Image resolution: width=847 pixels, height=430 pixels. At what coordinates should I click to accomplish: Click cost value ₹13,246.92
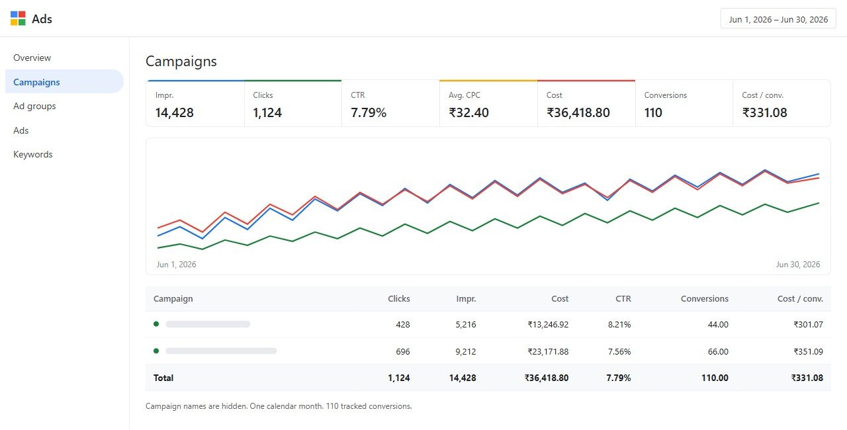point(548,325)
